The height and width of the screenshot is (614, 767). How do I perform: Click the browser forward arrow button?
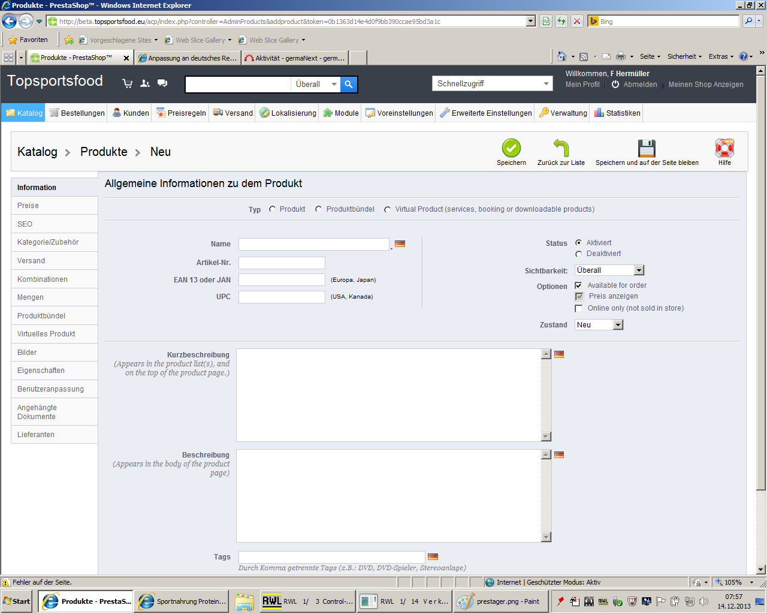tap(26, 22)
